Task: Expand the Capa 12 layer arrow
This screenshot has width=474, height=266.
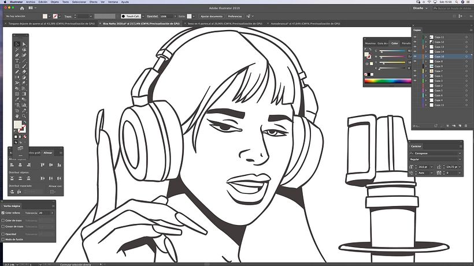Action: coord(426,42)
